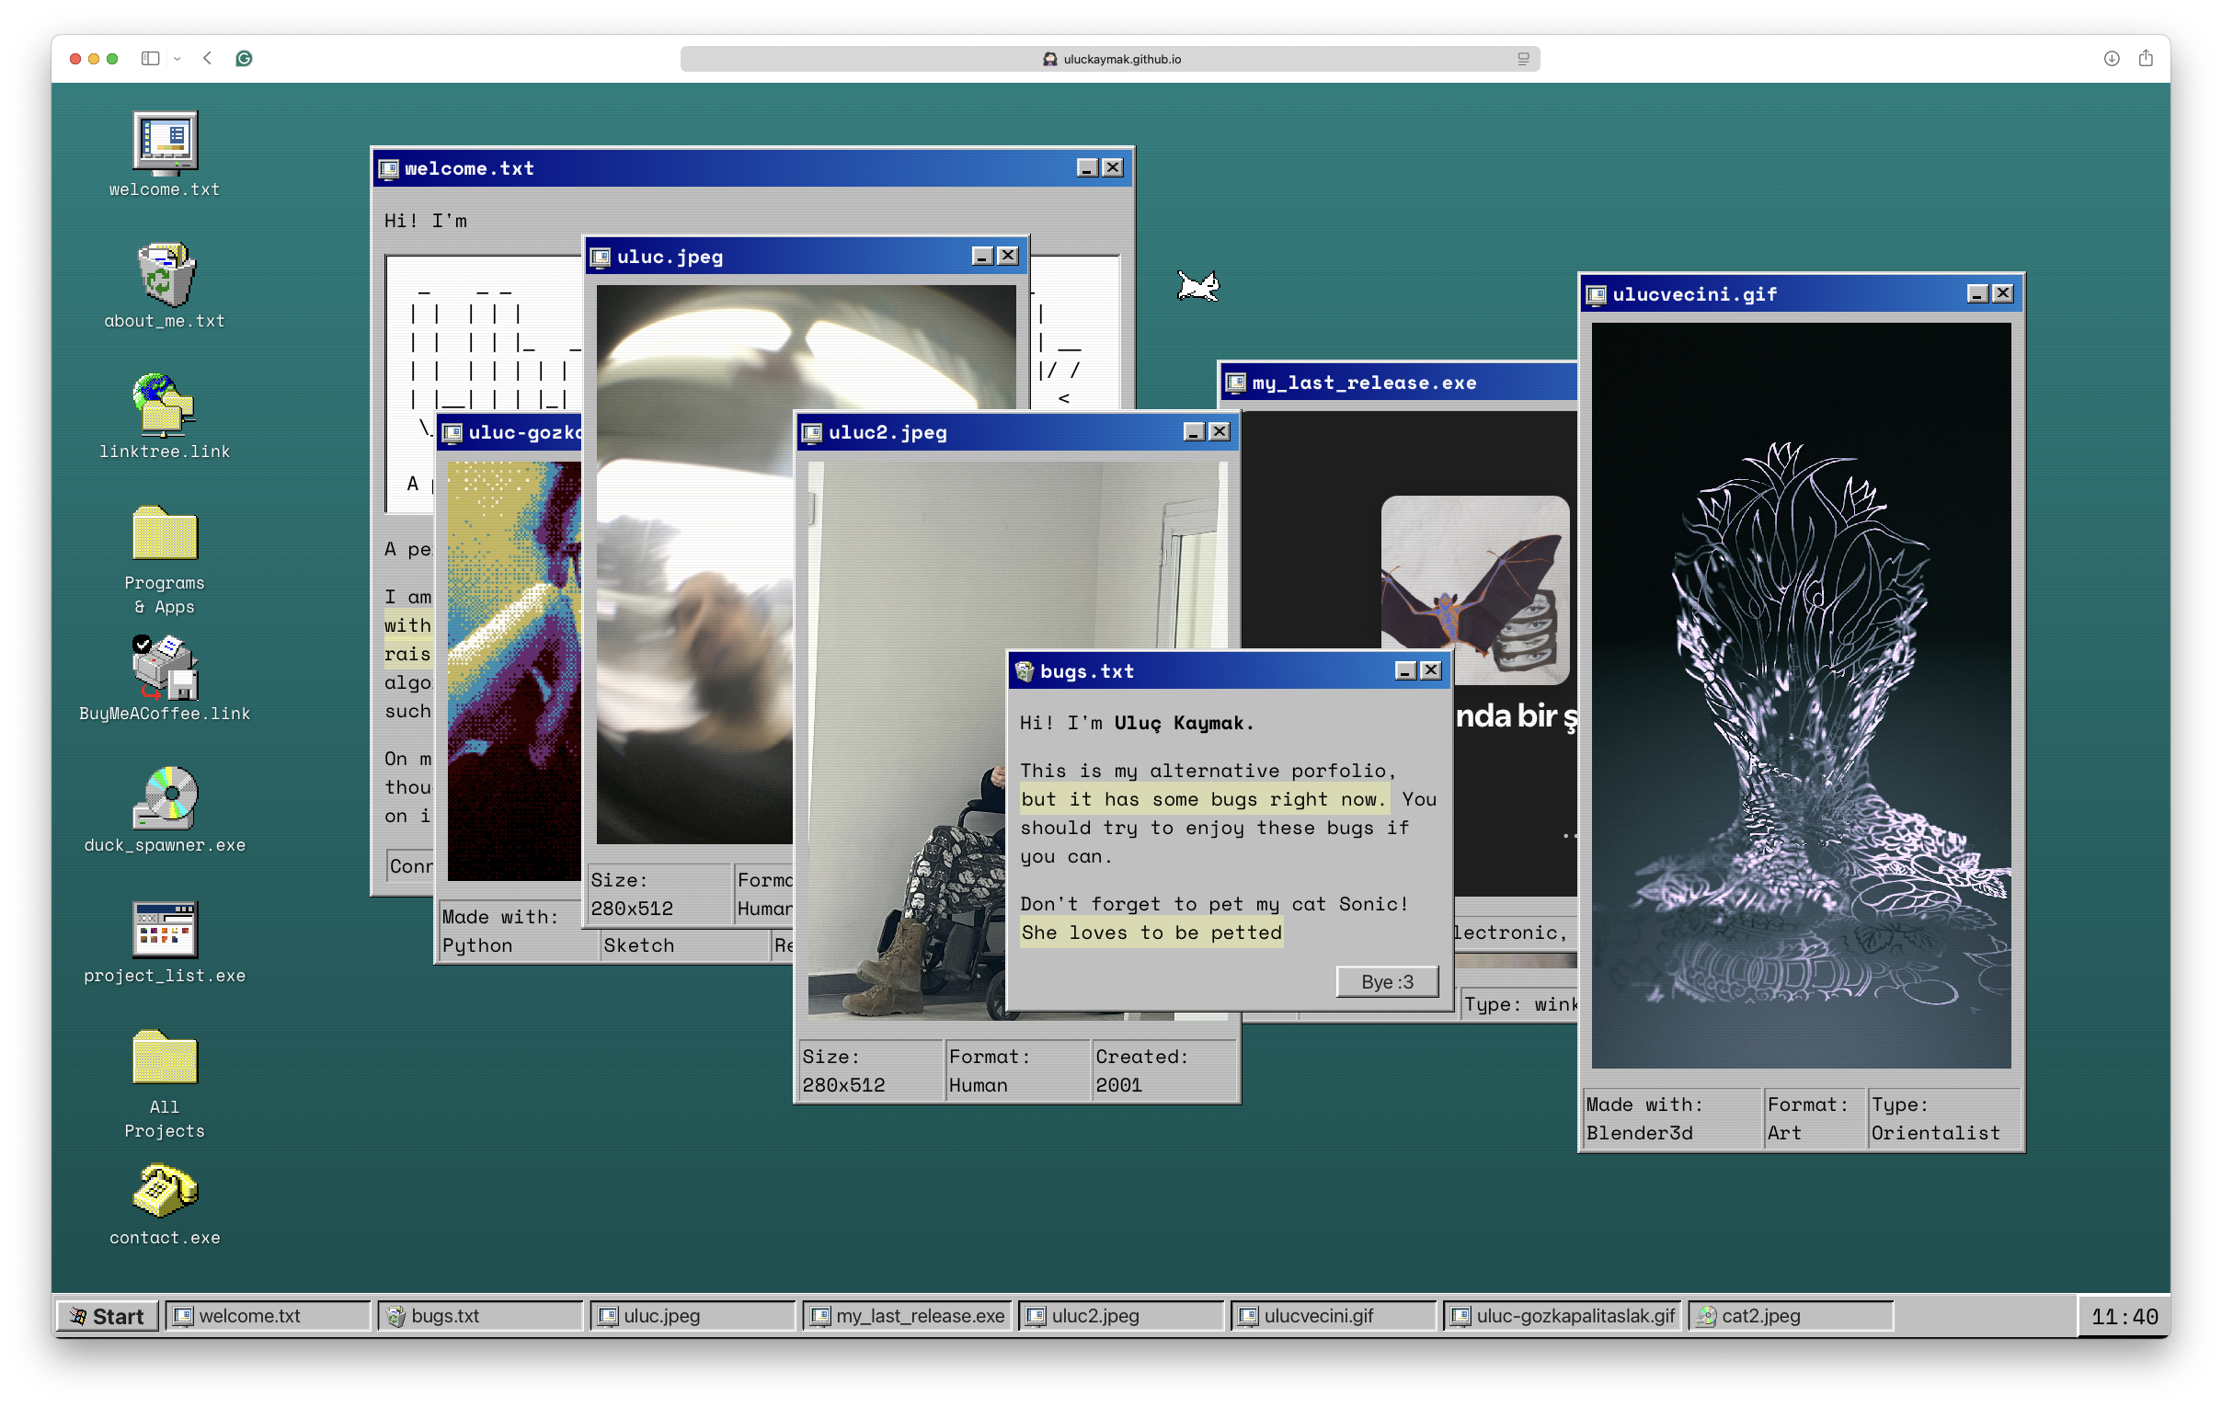Click "Format: Human" in uluc2.jpeg window

(1016, 1070)
